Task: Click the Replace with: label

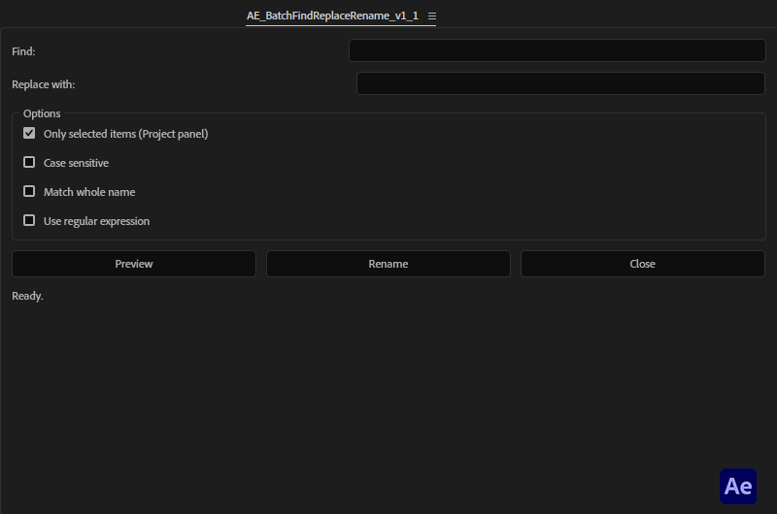Action: pos(43,85)
